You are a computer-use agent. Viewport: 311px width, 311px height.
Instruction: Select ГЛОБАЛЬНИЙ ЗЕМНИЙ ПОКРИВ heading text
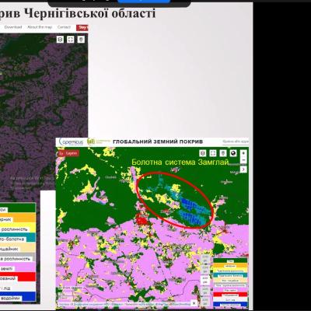158,142
